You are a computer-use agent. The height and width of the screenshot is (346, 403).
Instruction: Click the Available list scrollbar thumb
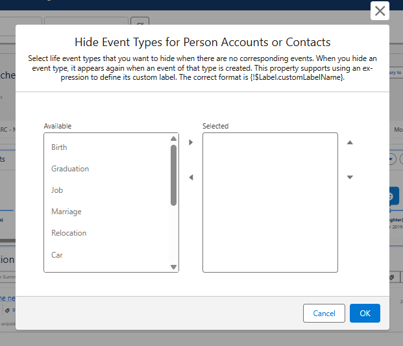pyautogui.click(x=173, y=175)
